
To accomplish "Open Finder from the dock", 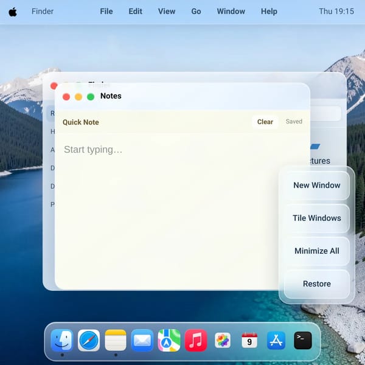I will (62, 340).
